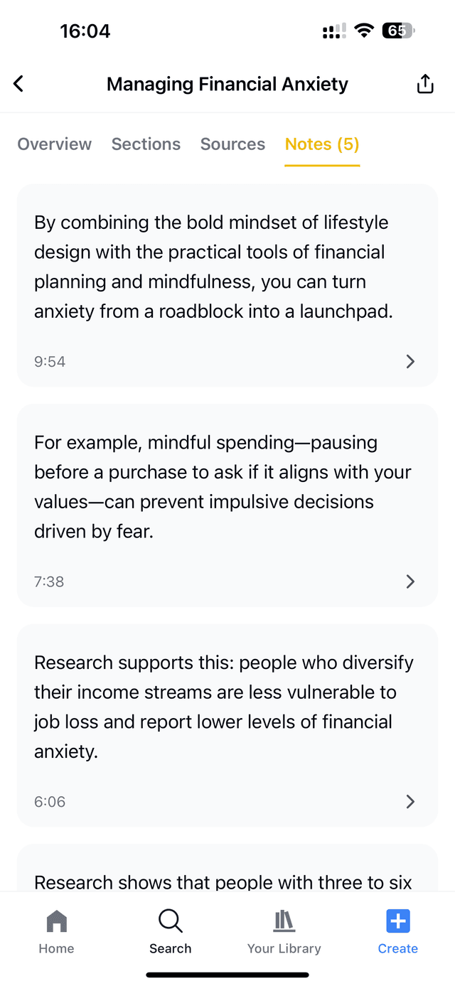
Task: Tap the share icon
Action: (x=424, y=84)
